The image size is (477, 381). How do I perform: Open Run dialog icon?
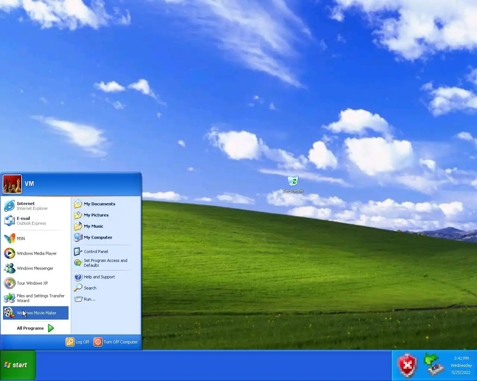[78, 299]
